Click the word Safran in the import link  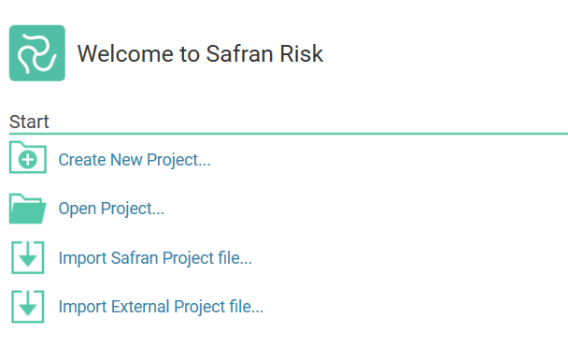135,258
